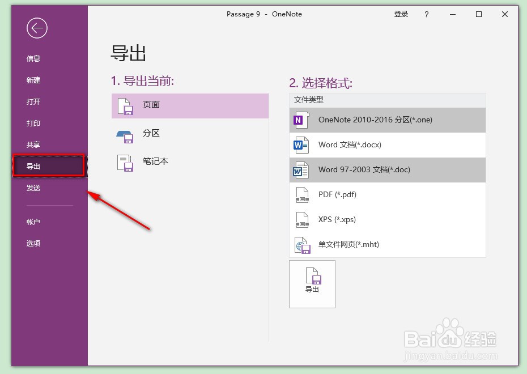Click the 分区 section icon
This screenshot has width=527, height=374.
[x=125, y=136]
